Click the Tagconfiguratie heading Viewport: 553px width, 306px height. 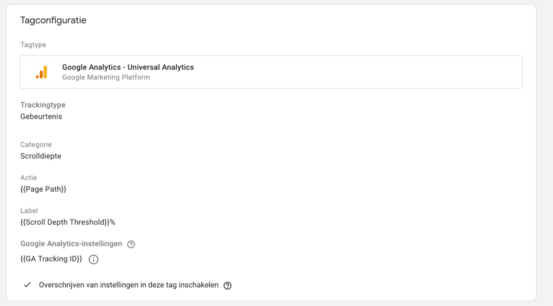[x=53, y=20]
